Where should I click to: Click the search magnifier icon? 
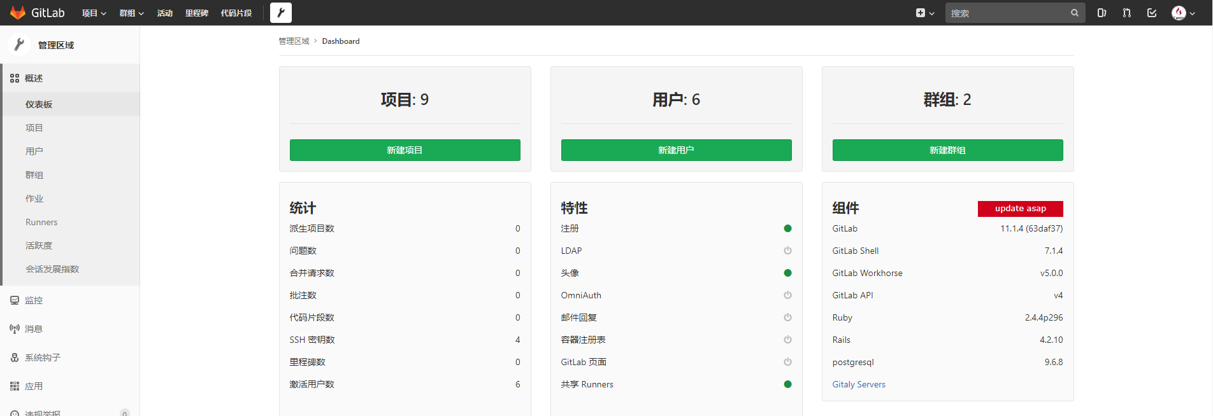[x=1075, y=13]
